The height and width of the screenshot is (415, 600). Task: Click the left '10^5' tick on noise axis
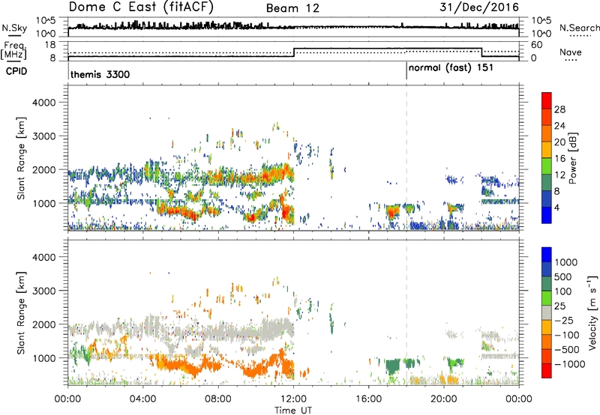(46, 20)
